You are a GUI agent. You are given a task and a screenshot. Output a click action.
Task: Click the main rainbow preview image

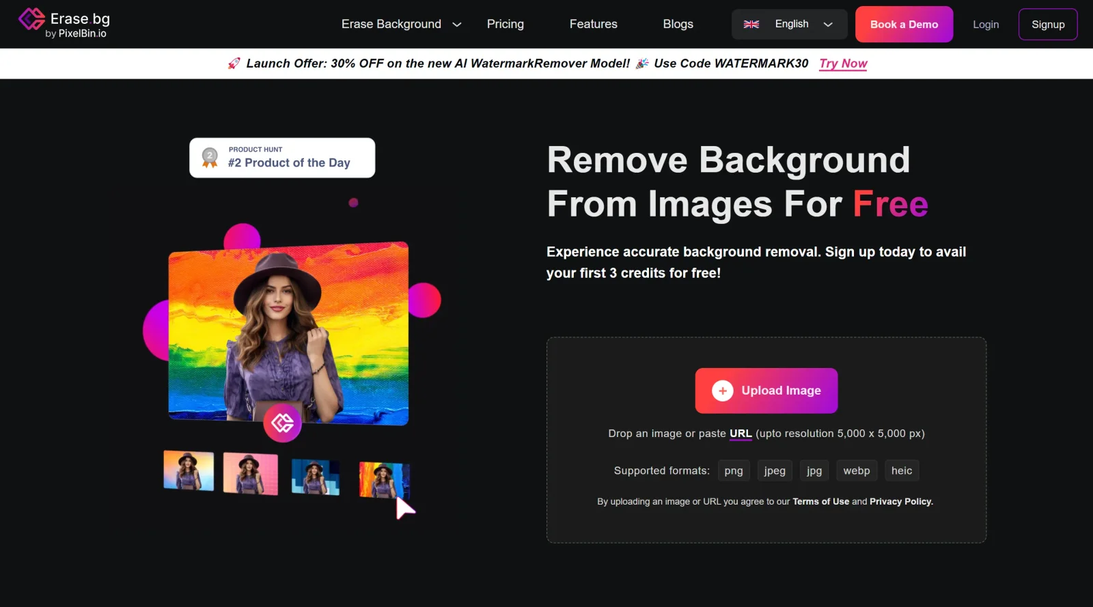[289, 333]
